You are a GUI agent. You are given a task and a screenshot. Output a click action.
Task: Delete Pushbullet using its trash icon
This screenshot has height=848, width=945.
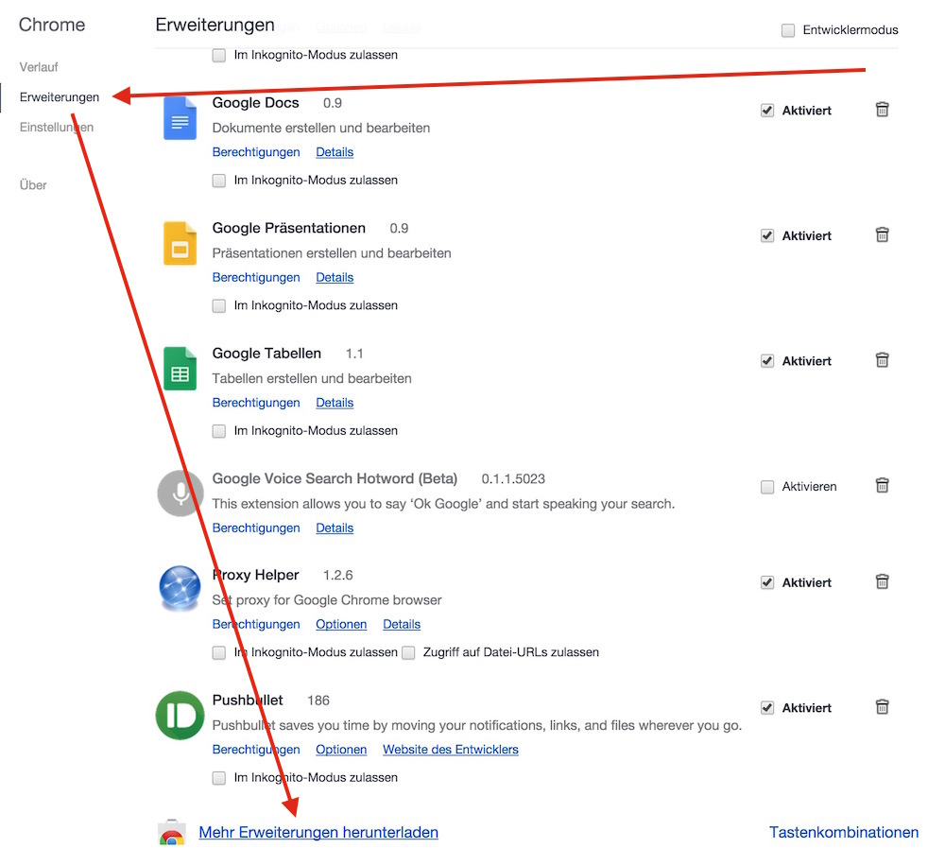click(x=882, y=707)
